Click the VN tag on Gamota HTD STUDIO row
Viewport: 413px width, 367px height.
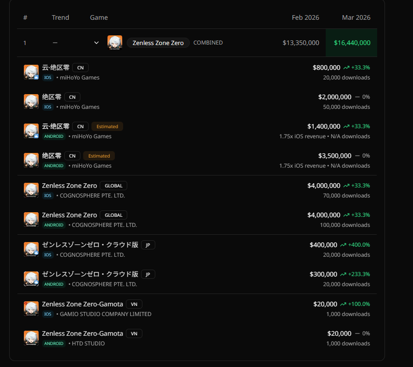(x=134, y=333)
